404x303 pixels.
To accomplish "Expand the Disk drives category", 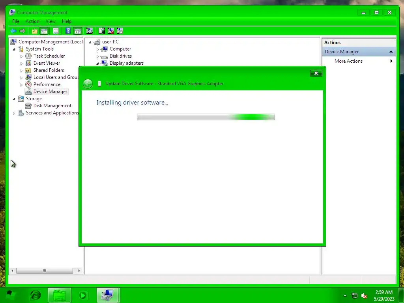I will coord(97,56).
